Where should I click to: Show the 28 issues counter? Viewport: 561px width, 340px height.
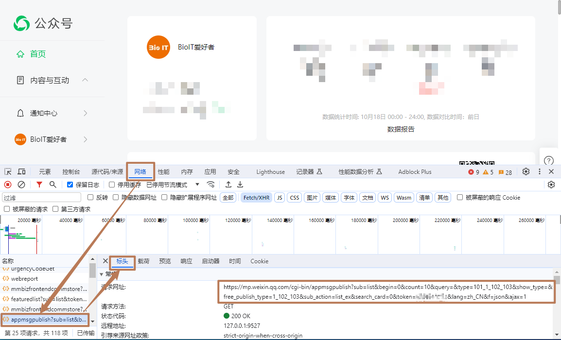pos(505,172)
